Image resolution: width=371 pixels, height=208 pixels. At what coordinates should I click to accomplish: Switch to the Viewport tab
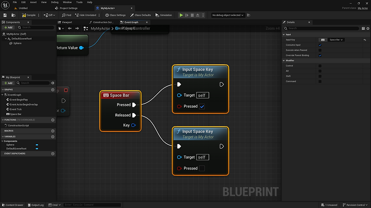coord(65,22)
